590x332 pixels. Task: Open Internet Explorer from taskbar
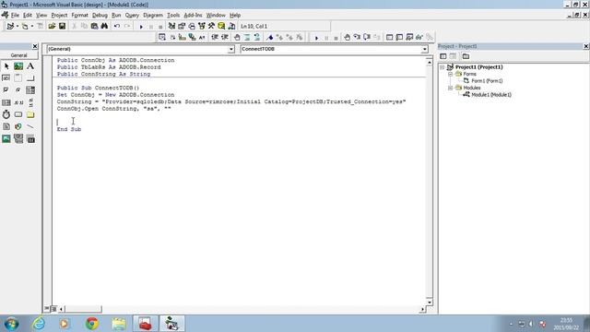pyautogui.click(x=39, y=324)
